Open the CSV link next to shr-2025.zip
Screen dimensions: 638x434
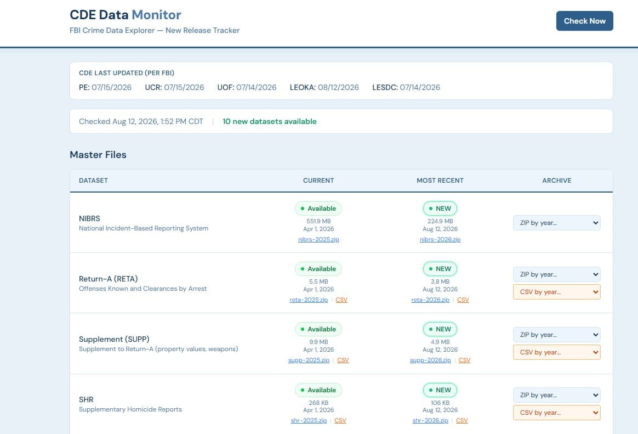[340, 421]
